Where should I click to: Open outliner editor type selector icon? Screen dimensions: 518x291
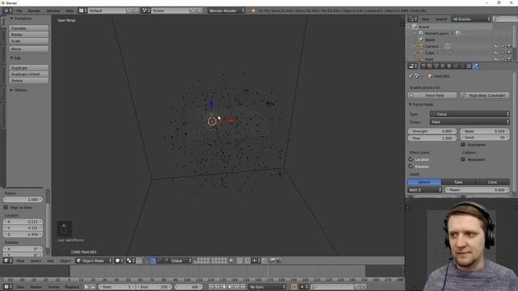click(413, 19)
